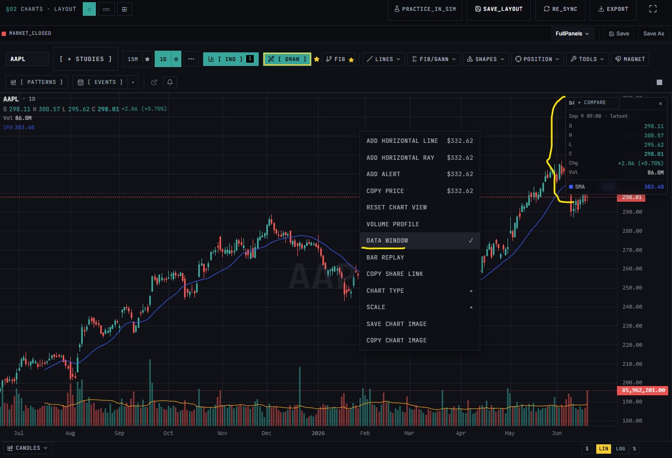
Task: Switch the scale to dollar mode
Action: click(x=587, y=449)
